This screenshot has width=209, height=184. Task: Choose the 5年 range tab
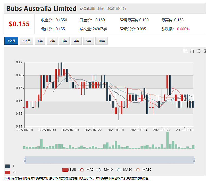coord(88,41)
